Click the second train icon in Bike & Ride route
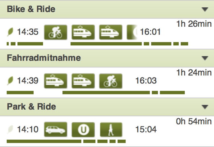Screen dimensions: 214x147 coord(111,32)
